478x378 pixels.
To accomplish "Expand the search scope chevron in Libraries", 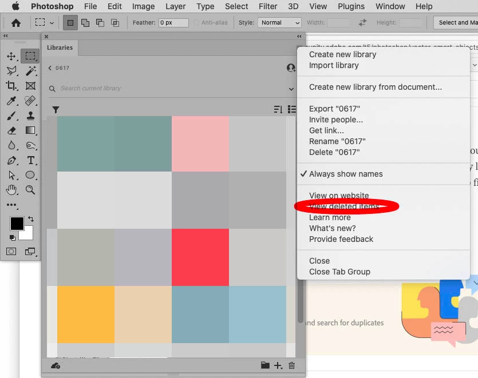I will pos(291,89).
